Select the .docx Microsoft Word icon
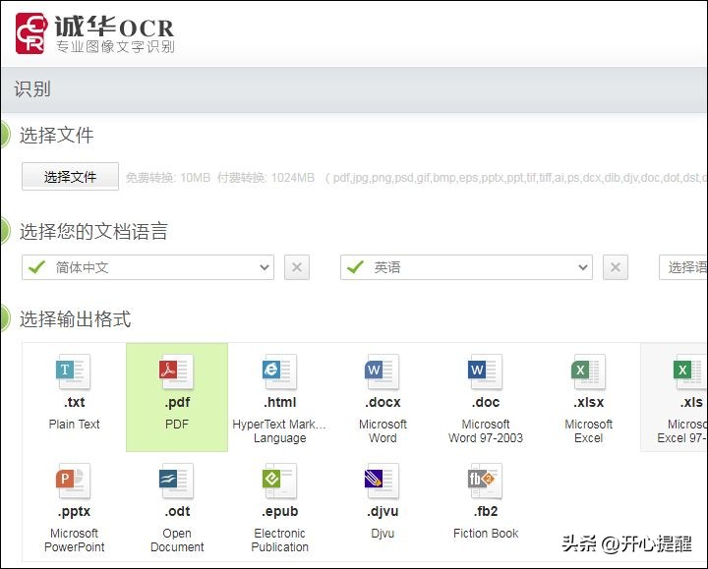 click(382, 371)
